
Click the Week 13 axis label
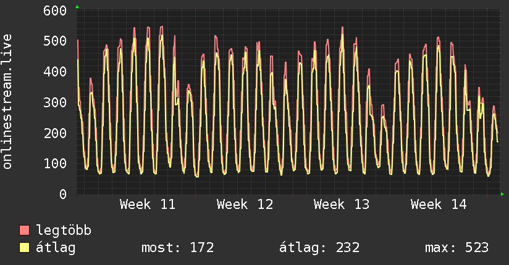(342, 205)
